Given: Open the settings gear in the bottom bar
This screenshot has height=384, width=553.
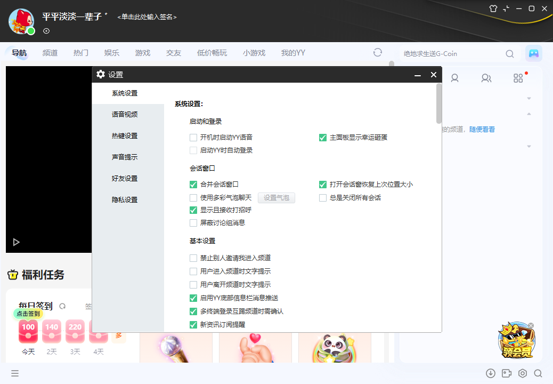Looking at the screenshot, I should coord(522,373).
